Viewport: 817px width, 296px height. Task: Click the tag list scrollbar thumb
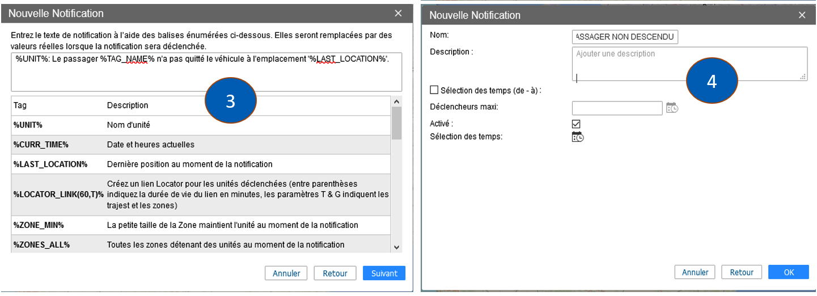[396, 122]
